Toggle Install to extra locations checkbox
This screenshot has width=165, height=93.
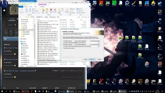click(64, 48)
